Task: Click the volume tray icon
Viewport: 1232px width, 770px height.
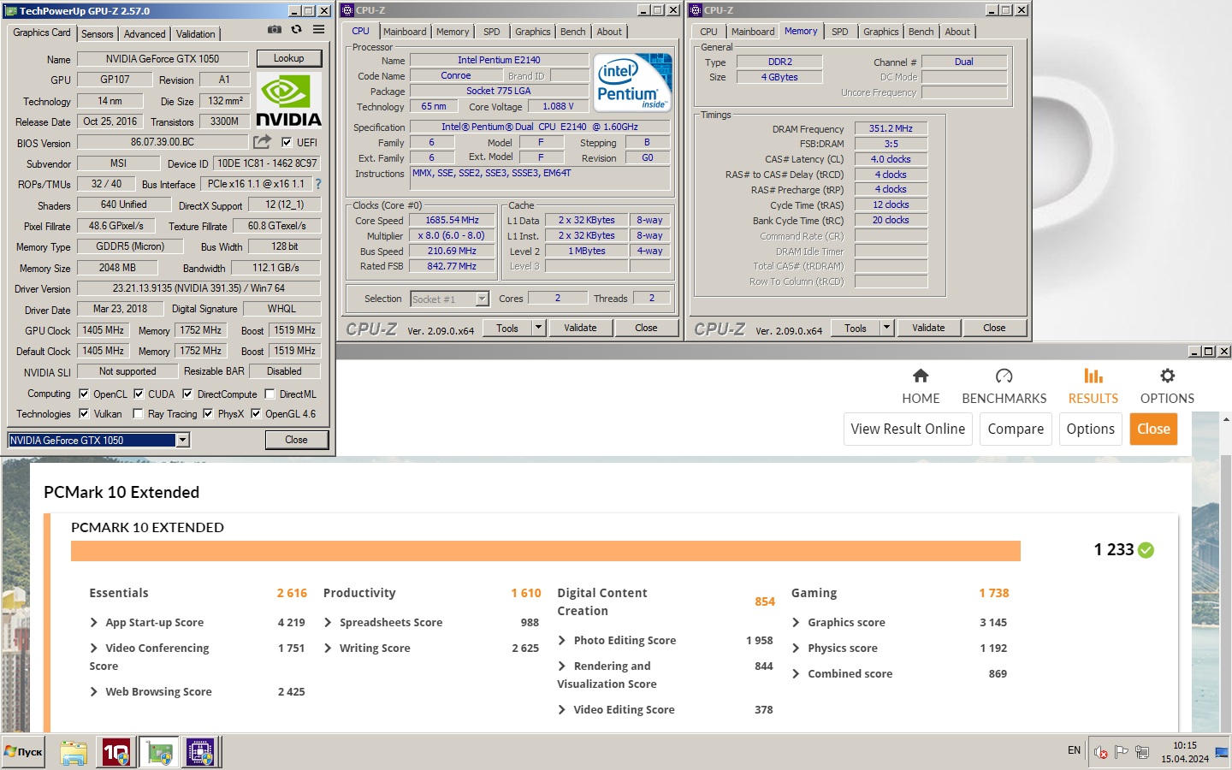Action: [x=1100, y=752]
